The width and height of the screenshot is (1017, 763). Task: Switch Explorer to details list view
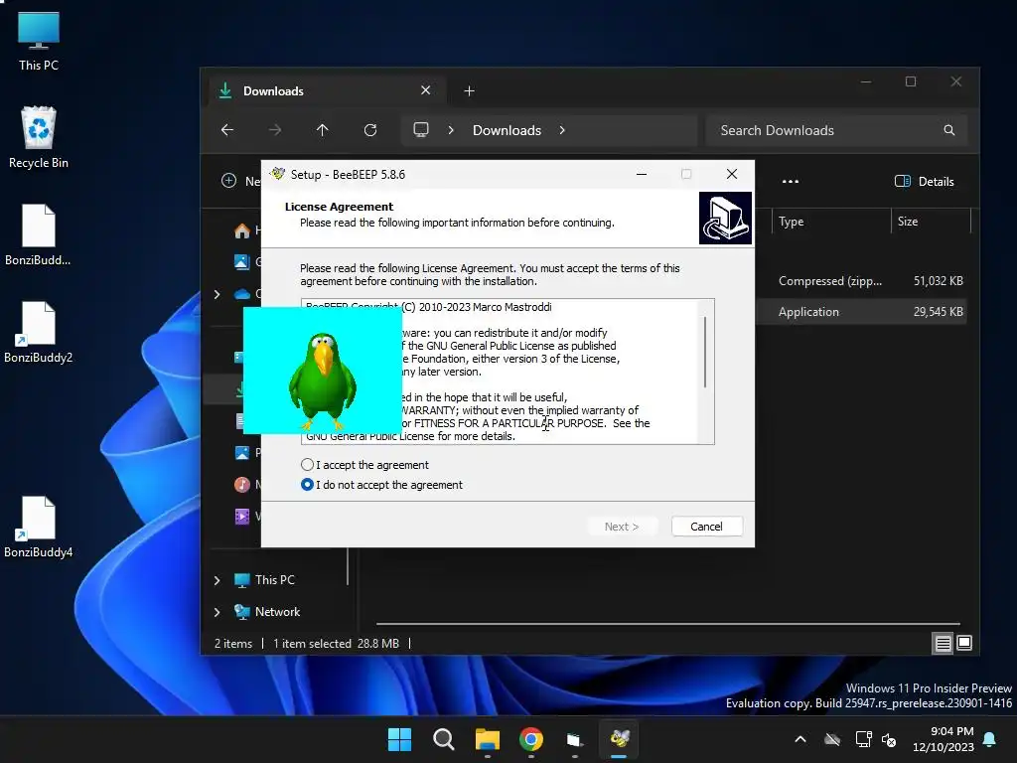[x=944, y=643]
